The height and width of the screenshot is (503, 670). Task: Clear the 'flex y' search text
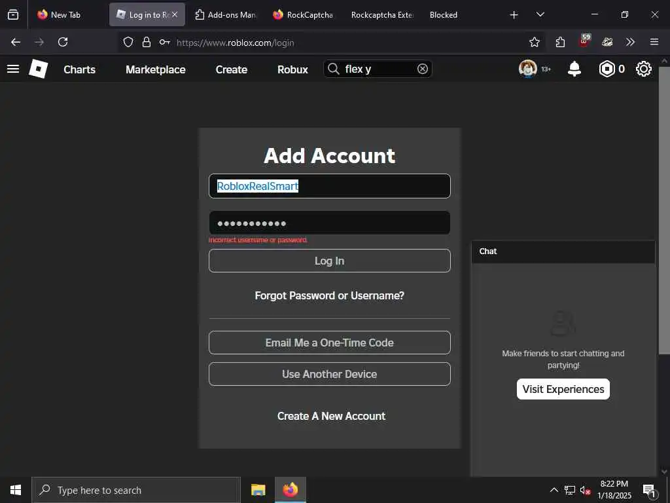tap(422, 69)
